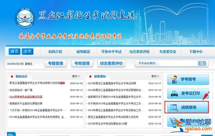The height and width of the screenshot is (136, 215).
Task: Select 机构介绍 in the navigation menu
Action: (x=55, y=52)
